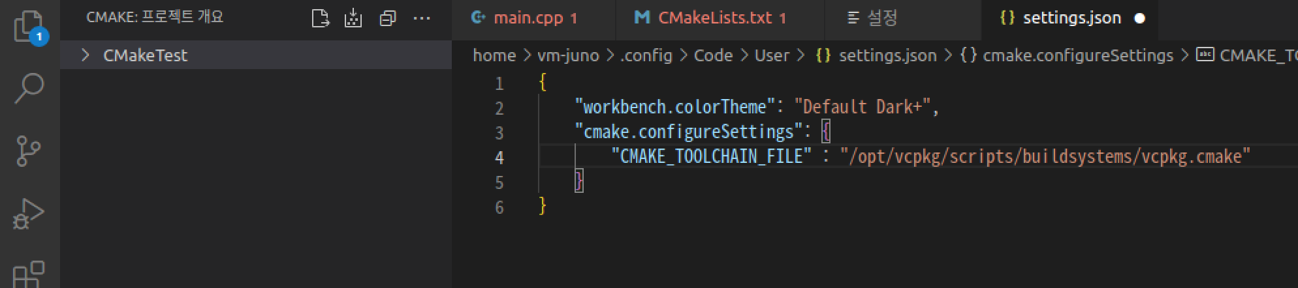
Task: Click the build all projects icon in CMake panel
Action: (x=353, y=18)
